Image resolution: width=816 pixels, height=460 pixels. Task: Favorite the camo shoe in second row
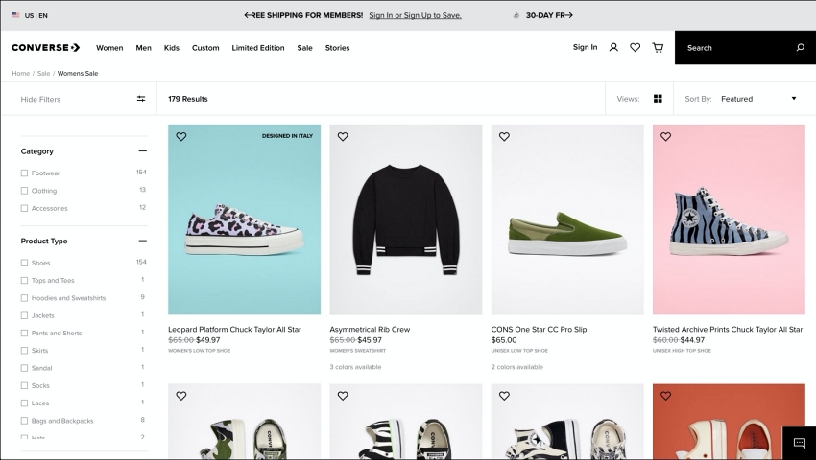[x=181, y=396]
